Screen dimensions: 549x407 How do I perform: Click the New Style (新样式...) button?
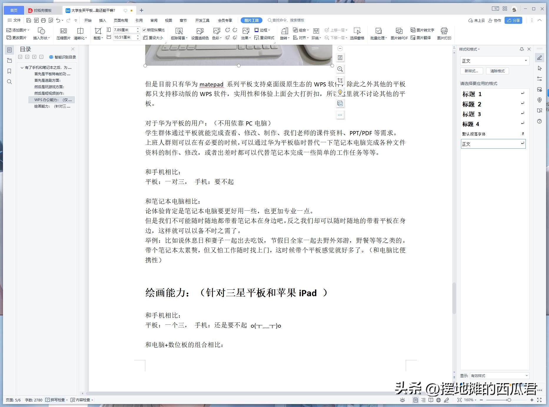pyautogui.click(x=471, y=71)
